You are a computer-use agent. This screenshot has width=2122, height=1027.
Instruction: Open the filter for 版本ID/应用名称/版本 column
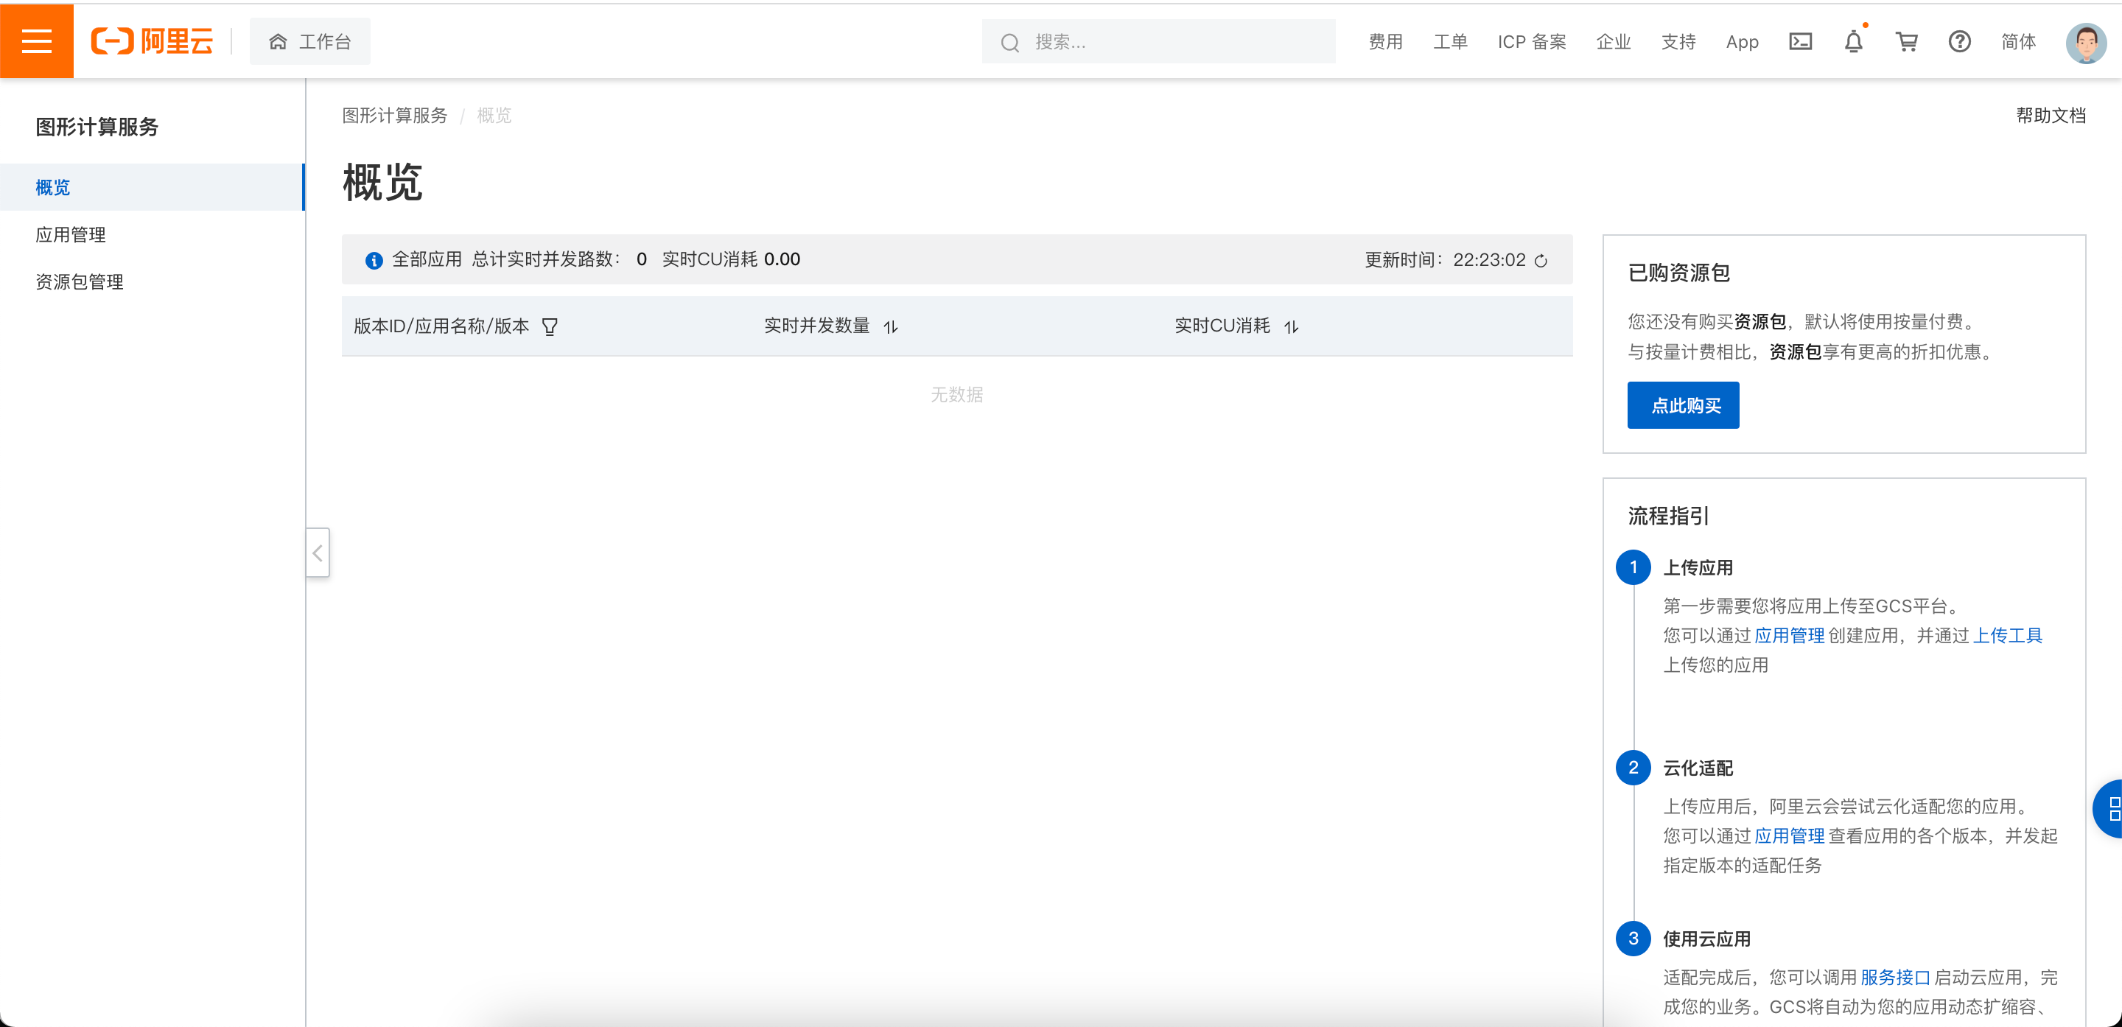click(x=550, y=327)
